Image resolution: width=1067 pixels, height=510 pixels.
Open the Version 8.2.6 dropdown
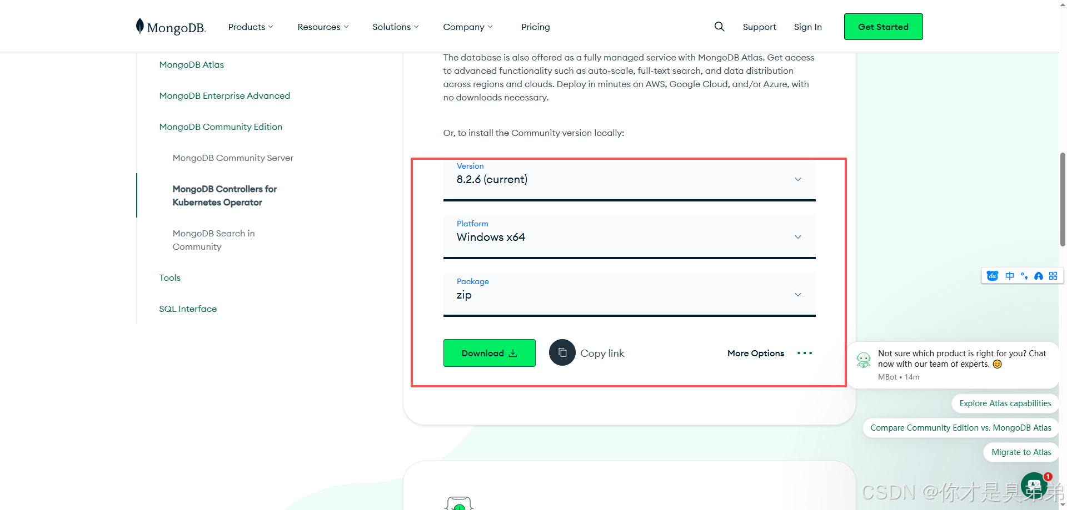629,179
